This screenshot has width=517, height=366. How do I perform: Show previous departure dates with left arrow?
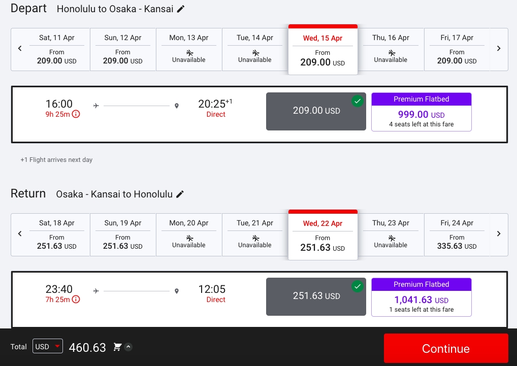point(20,48)
